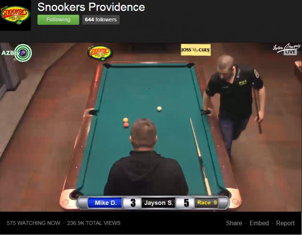Toggle the green Following button
The height and width of the screenshot is (235, 302).
pos(58,20)
